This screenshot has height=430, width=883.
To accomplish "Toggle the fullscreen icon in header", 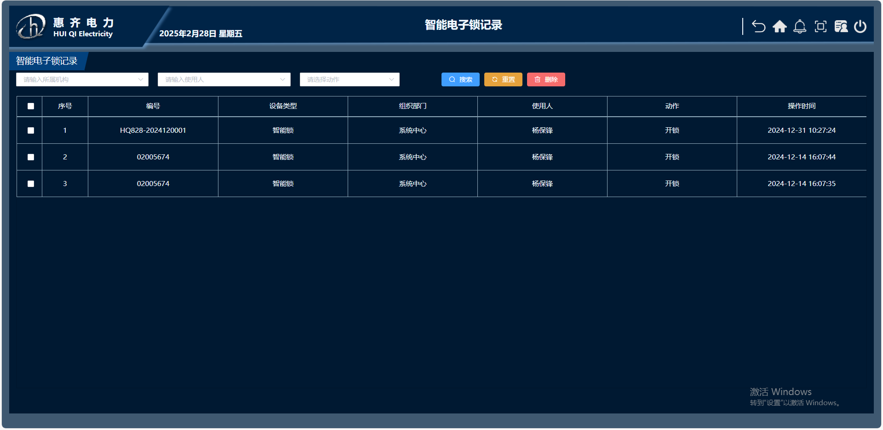I will [x=820, y=27].
